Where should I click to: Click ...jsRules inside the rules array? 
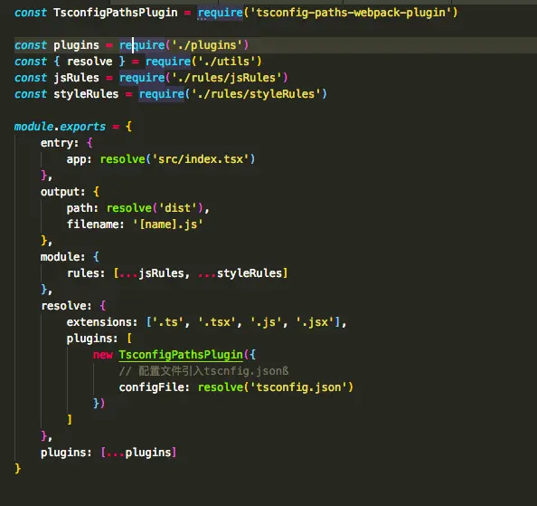152,273
